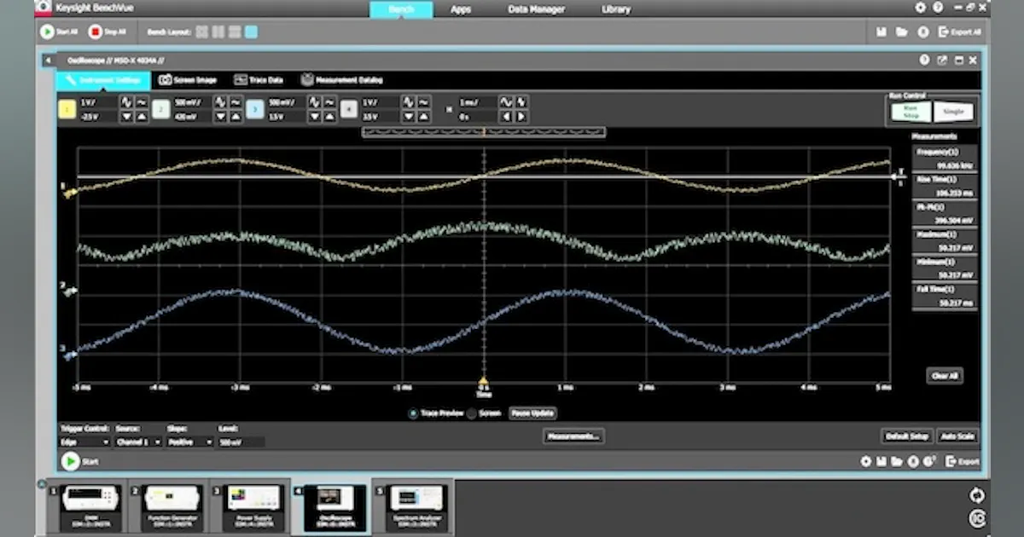Click channel 1 smaller-wave scale icon
Viewport: 1024px width, 537px height.
coord(142,102)
